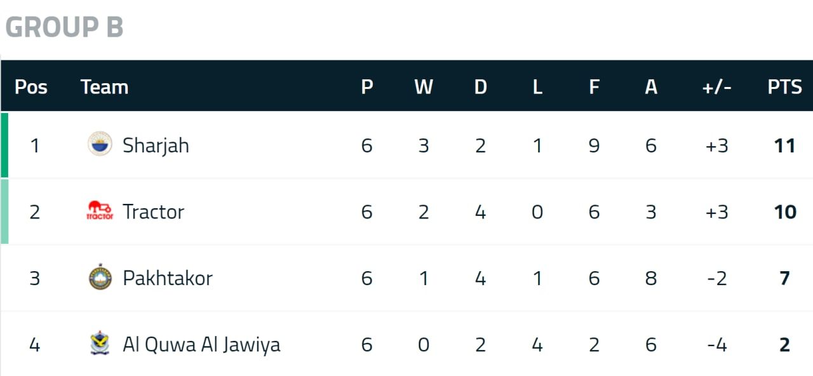The width and height of the screenshot is (813, 376).
Task: Click the Tractor club logo
Action: click(100, 211)
